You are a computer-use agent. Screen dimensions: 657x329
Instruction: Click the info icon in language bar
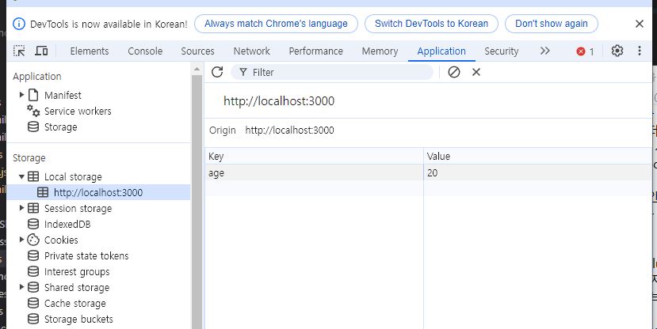[19, 24]
